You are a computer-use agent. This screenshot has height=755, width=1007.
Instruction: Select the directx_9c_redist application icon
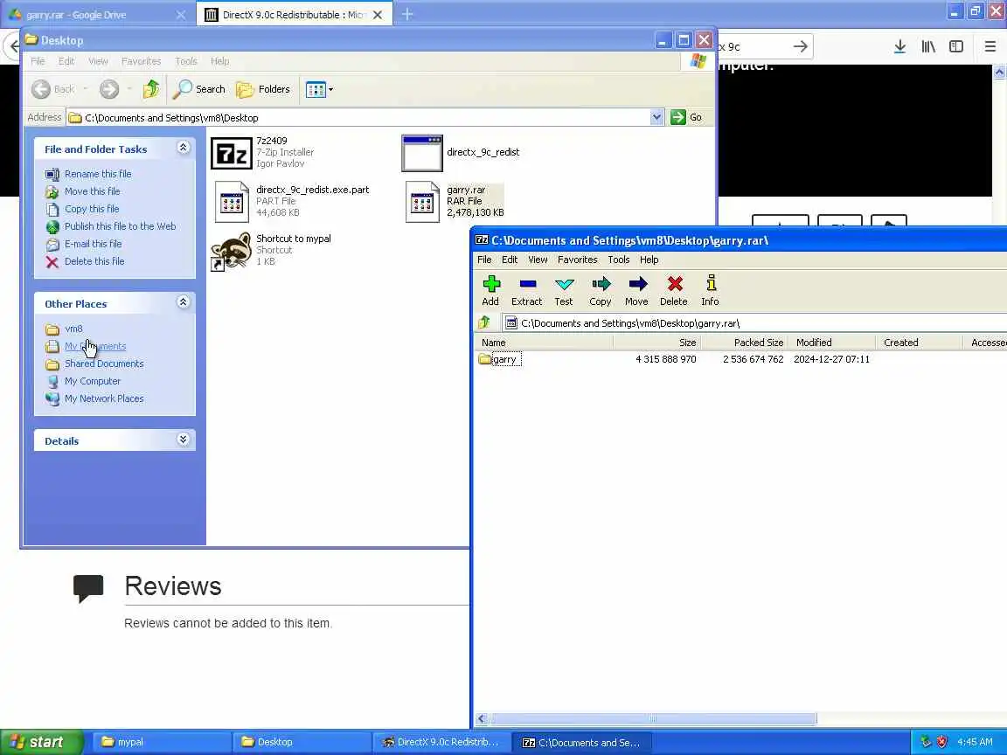click(422, 153)
